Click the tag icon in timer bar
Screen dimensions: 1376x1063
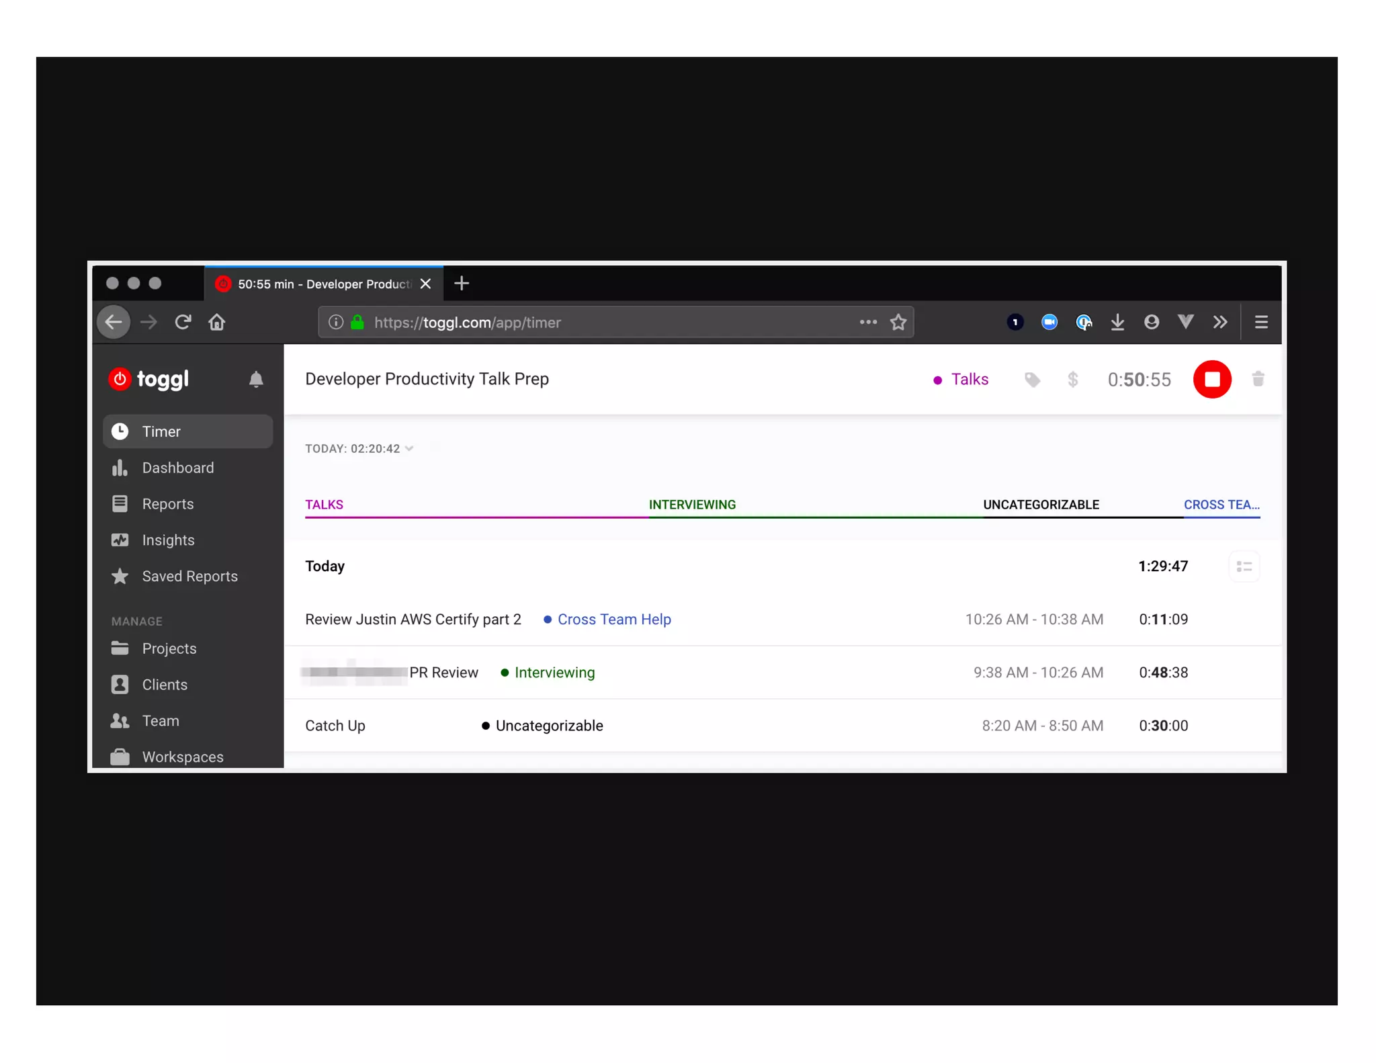(1032, 380)
